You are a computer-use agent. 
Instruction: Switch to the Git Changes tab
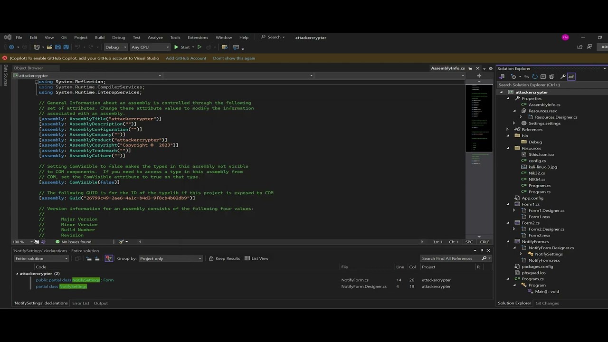click(547, 303)
